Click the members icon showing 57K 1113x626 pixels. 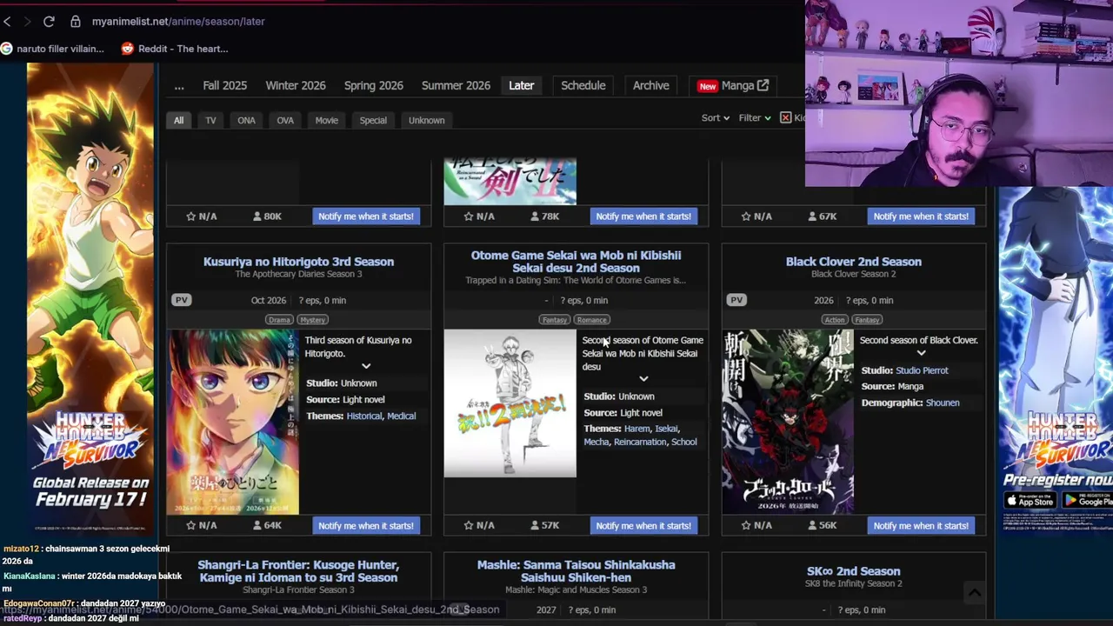534,525
